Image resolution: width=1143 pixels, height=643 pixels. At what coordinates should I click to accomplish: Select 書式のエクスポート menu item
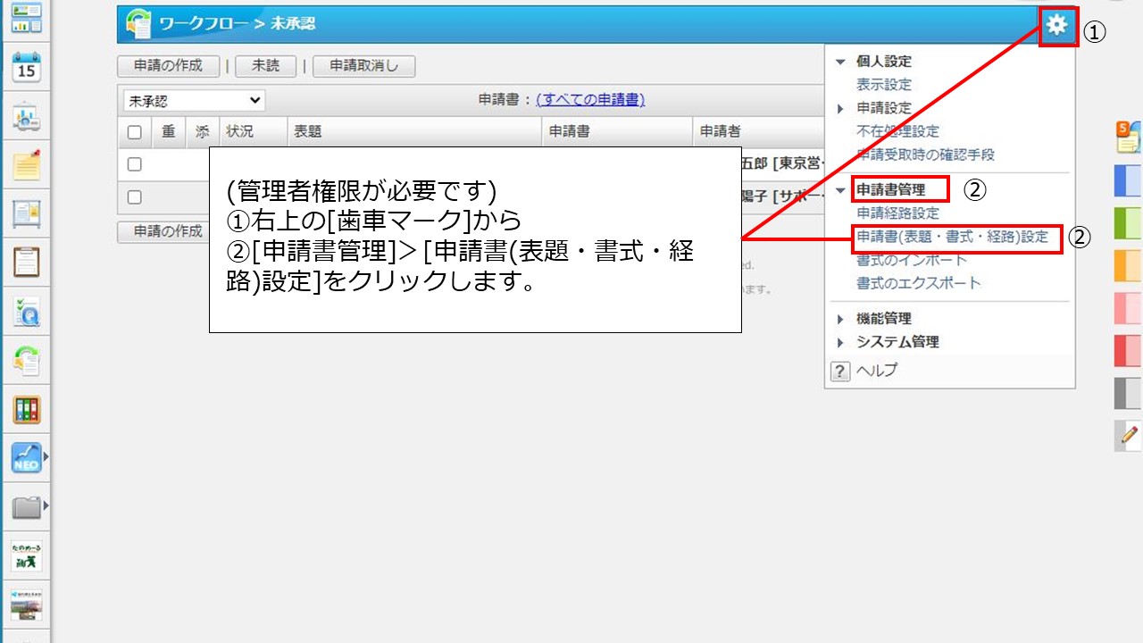click(918, 283)
